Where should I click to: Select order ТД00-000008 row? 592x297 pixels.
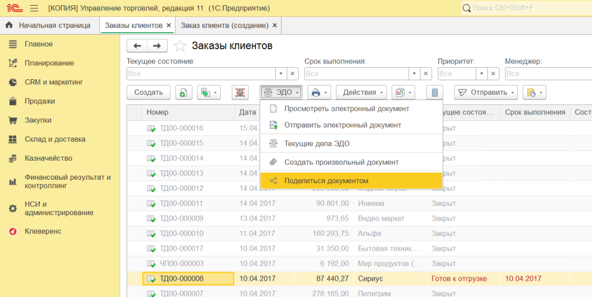tap(360, 279)
